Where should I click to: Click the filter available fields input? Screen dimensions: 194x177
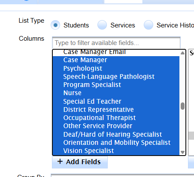pyautogui.click(x=116, y=43)
